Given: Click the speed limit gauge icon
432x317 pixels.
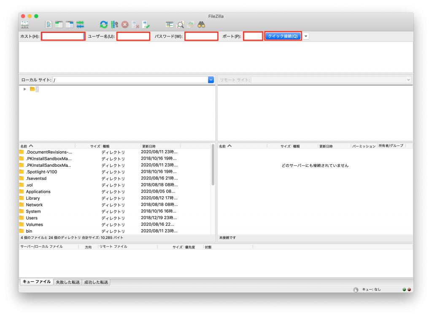Looking at the screenshot, I should point(355,290).
